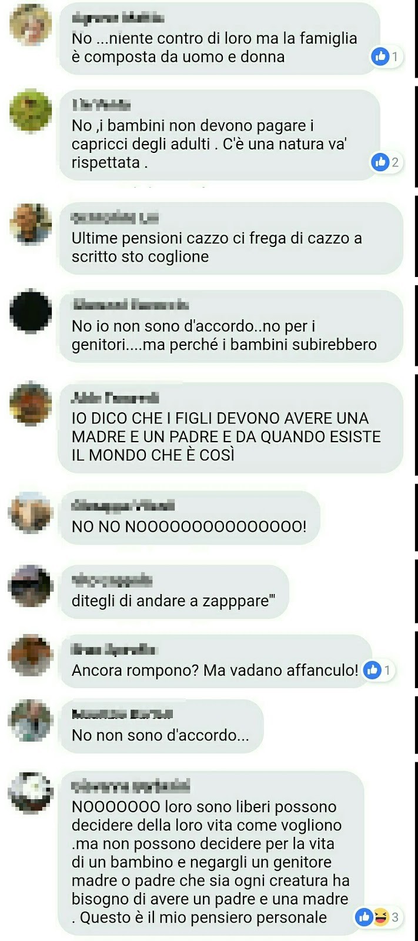Click like reaction on 'Ancora rompono?' comment
This screenshot has height=941, width=418.
tap(373, 669)
